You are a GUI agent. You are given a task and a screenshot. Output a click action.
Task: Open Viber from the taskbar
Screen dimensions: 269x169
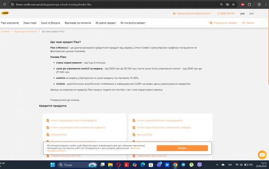(200, 165)
